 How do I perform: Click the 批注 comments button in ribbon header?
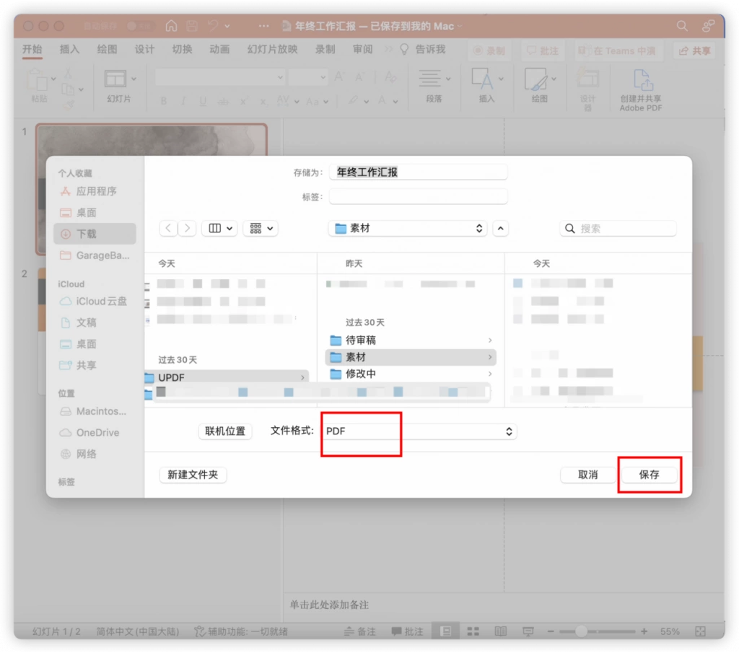click(543, 51)
